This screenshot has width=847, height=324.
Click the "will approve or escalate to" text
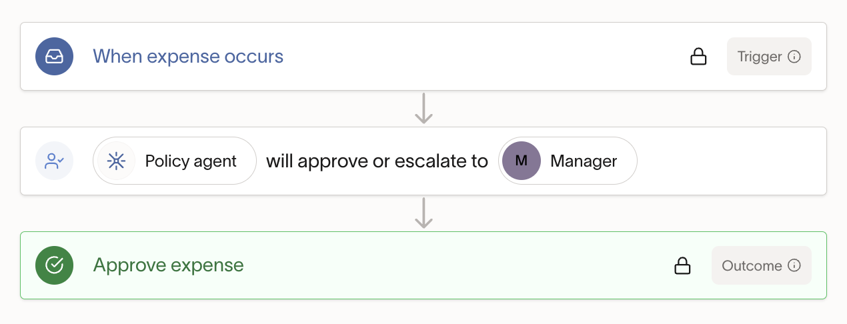[x=377, y=161]
